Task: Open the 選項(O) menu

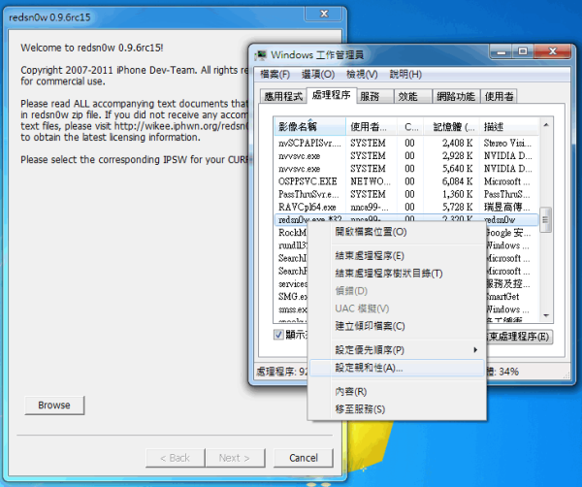Action: 318,75
